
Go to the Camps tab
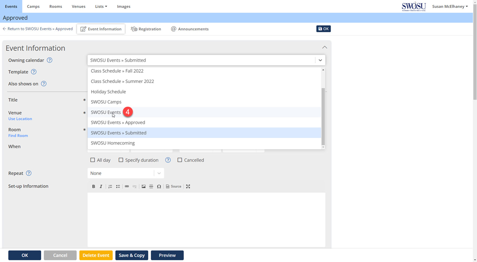coord(33,7)
